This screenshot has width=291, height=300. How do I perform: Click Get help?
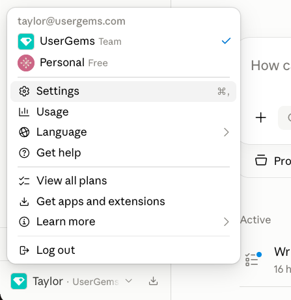pos(124,153)
